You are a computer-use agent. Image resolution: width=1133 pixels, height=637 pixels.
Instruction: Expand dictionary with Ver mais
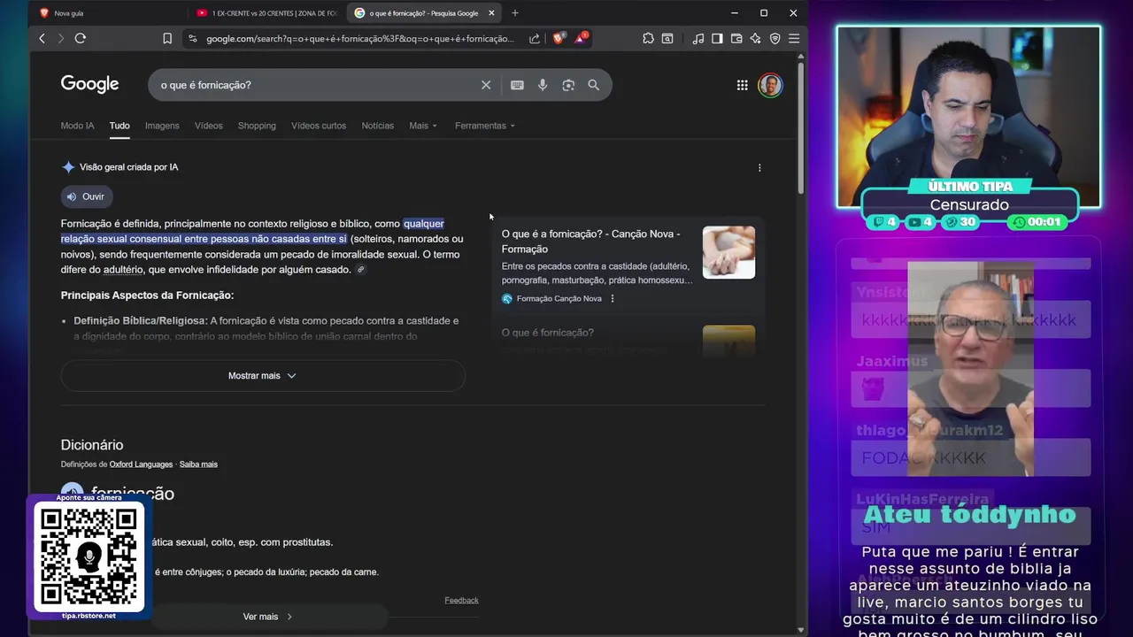point(268,617)
